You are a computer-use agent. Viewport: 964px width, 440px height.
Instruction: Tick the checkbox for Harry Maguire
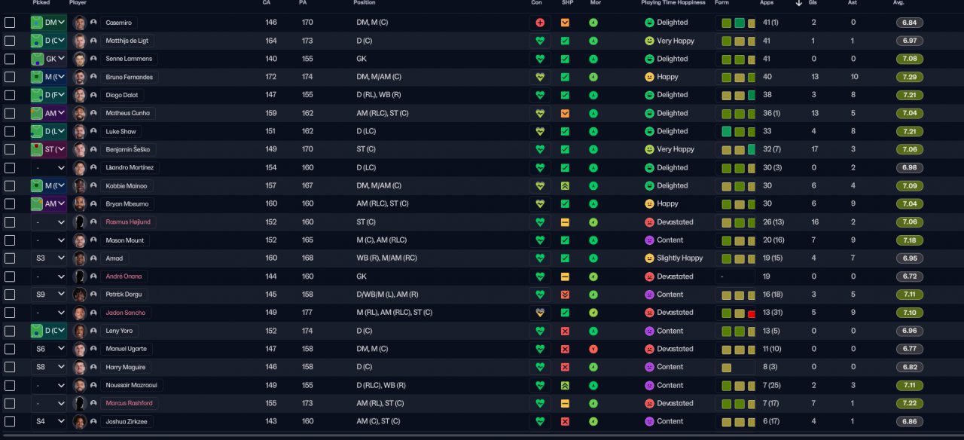10,367
